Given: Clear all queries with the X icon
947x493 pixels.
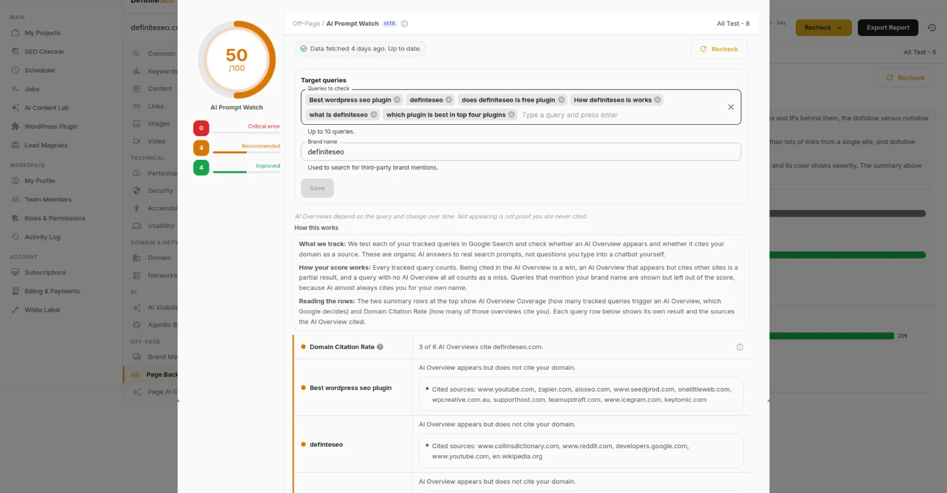Looking at the screenshot, I should point(731,107).
